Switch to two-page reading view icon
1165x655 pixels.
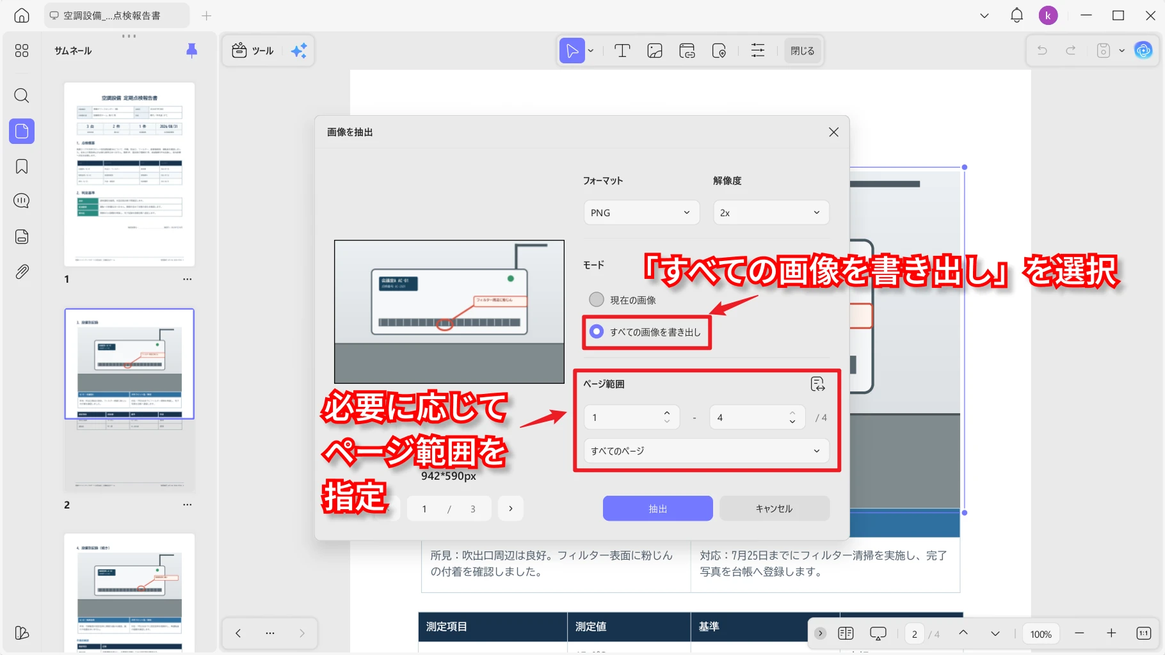[x=846, y=633]
